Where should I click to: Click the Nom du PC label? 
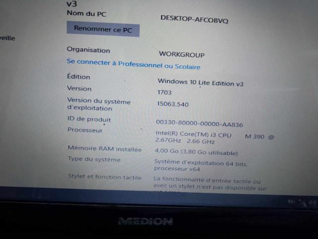[86, 13]
